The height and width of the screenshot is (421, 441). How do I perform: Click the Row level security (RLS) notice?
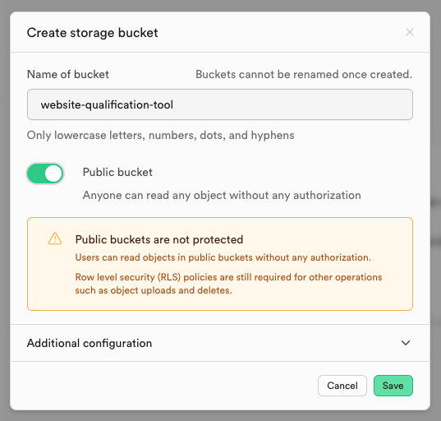point(228,284)
